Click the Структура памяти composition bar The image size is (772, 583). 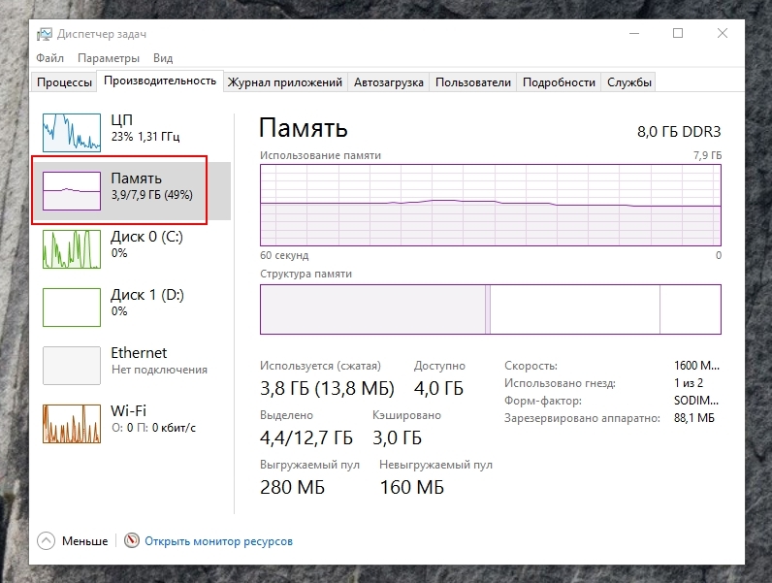click(490, 308)
